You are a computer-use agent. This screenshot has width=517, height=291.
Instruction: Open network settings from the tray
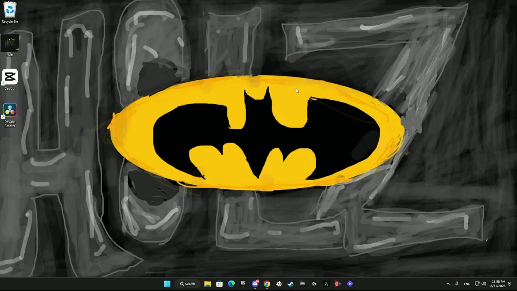477,284
